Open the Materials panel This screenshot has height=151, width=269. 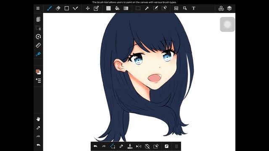coord(221,8)
